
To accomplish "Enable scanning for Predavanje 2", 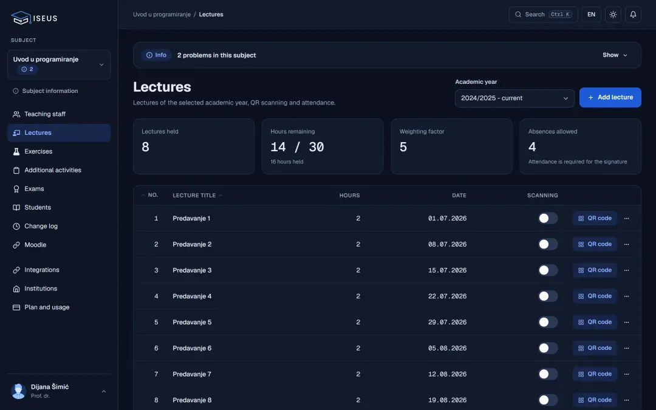I will tap(548, 244).
